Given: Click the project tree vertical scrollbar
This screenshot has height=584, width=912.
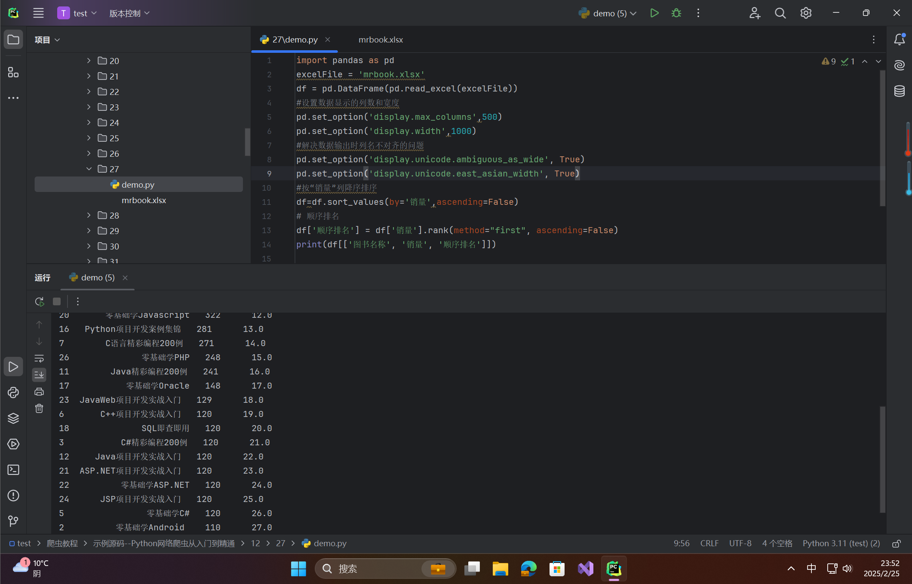Looking at the screenshot, I should 247,142.
